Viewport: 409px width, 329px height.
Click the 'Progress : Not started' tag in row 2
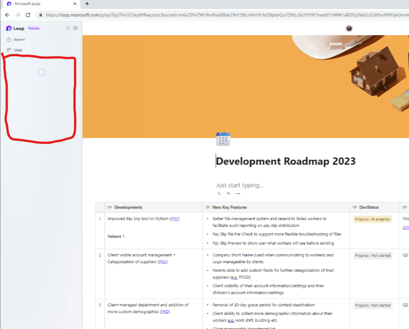[x=373, y=255]
